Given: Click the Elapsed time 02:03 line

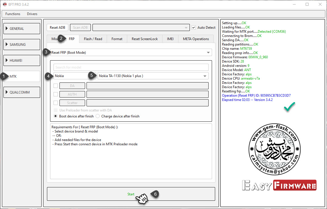Looking at the screenshot, I should 247,100.
